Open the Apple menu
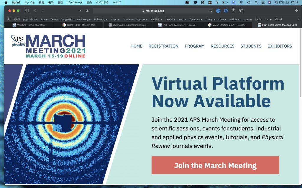Viewport: 302px width, 188px height. (x=6, y=2)
